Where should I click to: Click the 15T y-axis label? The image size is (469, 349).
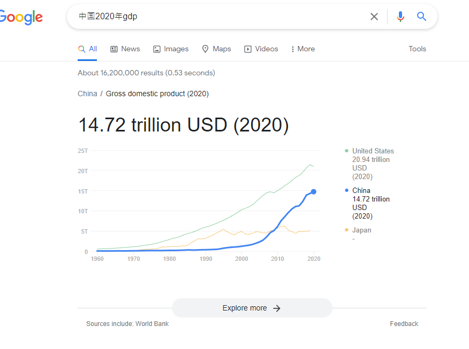83,191
